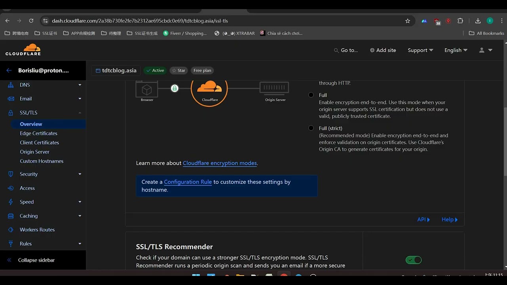Click the Speed lightning bolt icon

point(11,202)
